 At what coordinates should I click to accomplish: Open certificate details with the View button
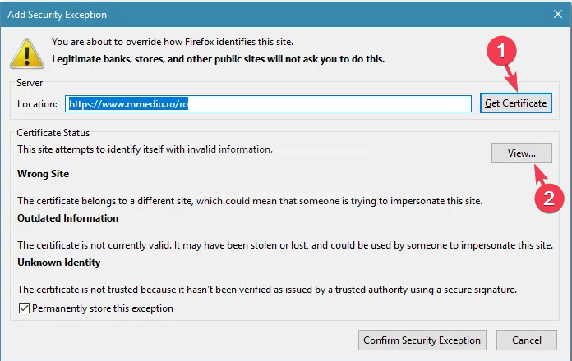click(522, 153)
